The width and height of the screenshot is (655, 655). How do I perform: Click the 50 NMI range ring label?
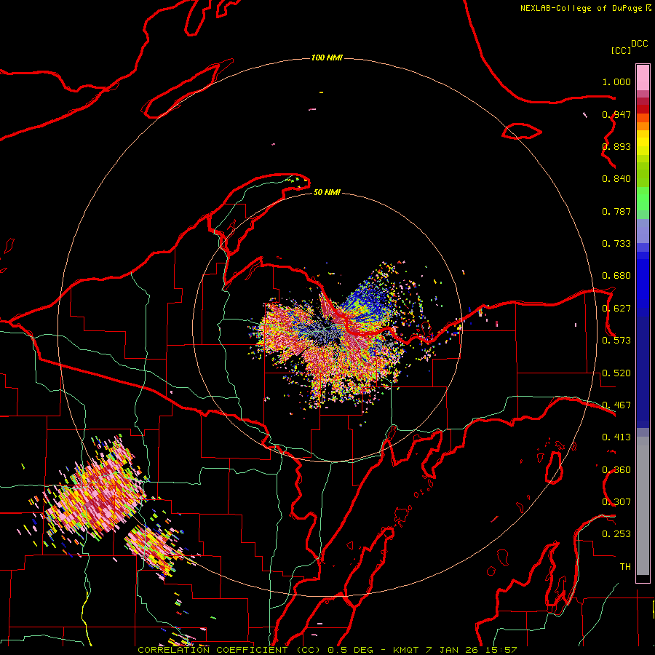(327, 192)
